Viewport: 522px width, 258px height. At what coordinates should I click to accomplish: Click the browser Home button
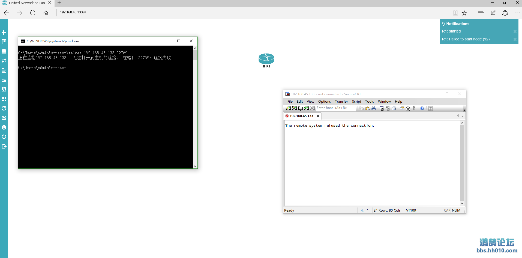[46, 13]
